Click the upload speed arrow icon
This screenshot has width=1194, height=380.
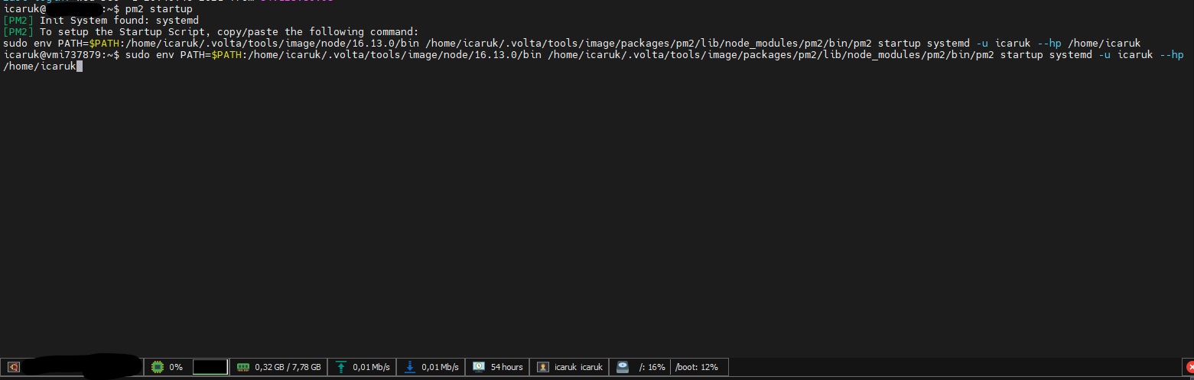coord(341,367)
